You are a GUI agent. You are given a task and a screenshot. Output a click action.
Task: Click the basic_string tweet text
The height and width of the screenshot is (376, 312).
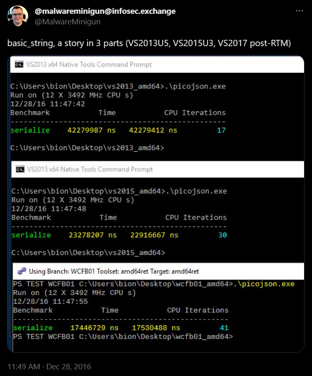click(149, 44)
